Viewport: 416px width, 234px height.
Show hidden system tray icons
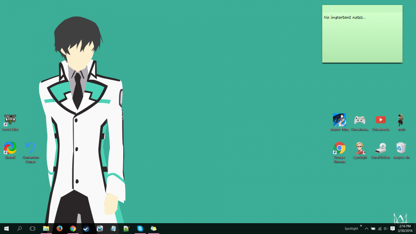click(366, 229)
